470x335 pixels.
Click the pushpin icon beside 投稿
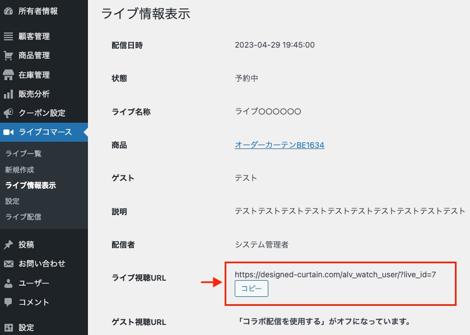click(8, 245)
